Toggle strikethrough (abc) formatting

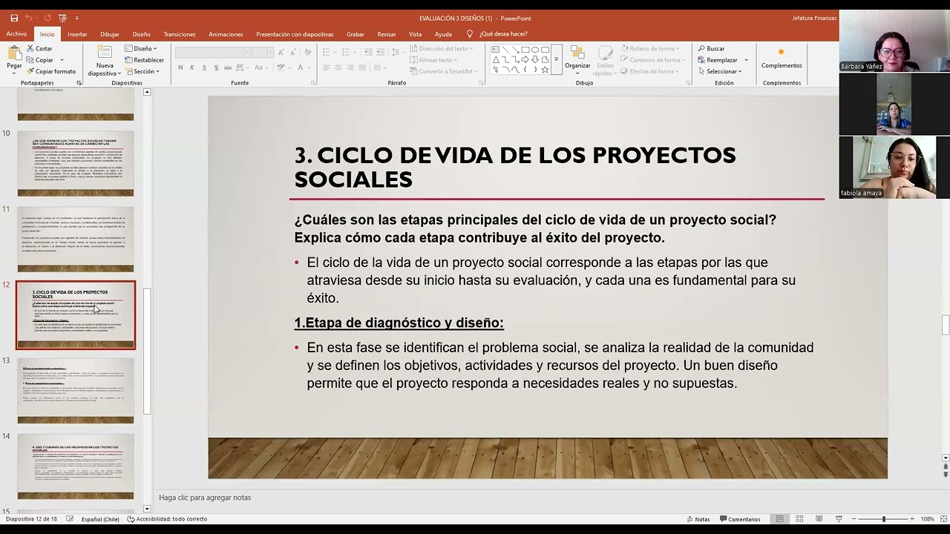(x=229, y=67)
